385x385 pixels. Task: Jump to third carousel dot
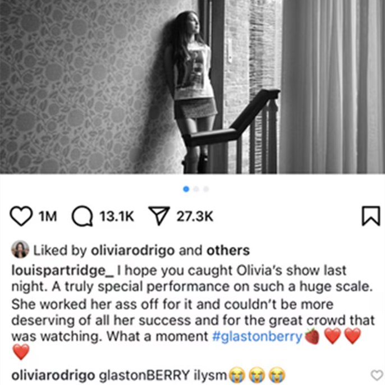[x=206, y=189]
